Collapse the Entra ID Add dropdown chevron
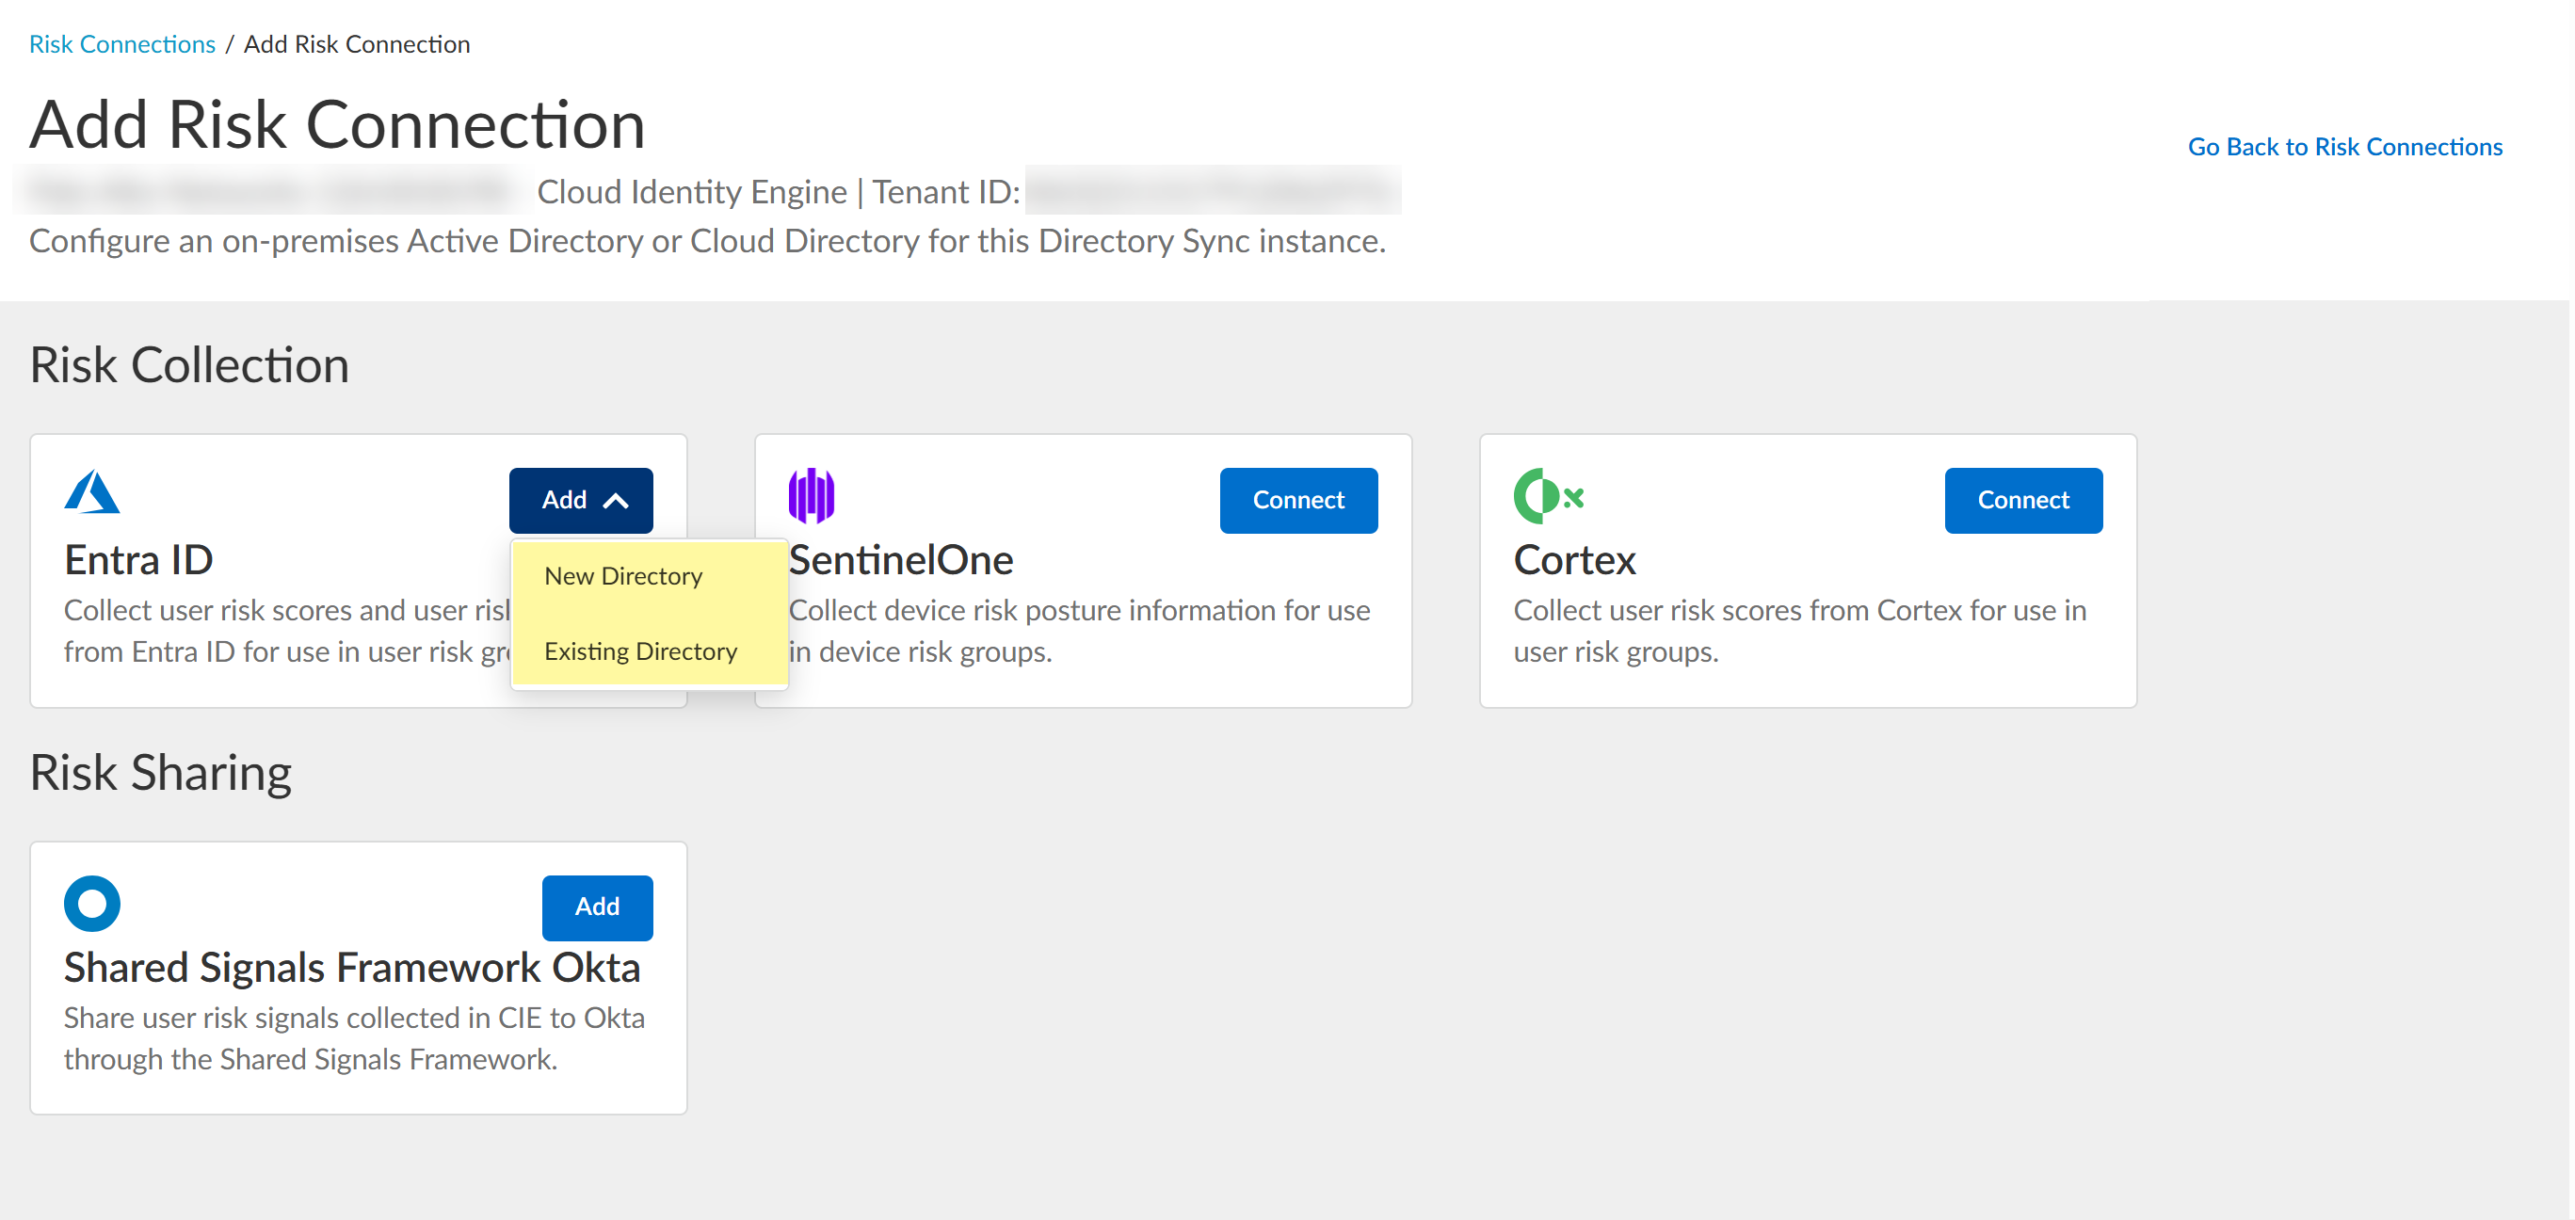This screenshot has height=1220, width=2575. pyautogui.click(x=616, y=501)
